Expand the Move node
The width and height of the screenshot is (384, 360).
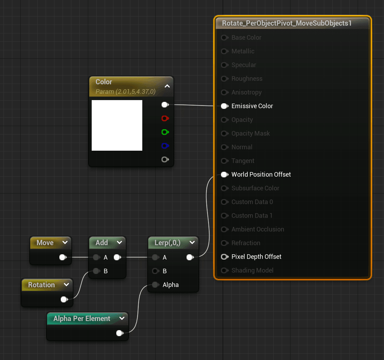pos(65,242)
